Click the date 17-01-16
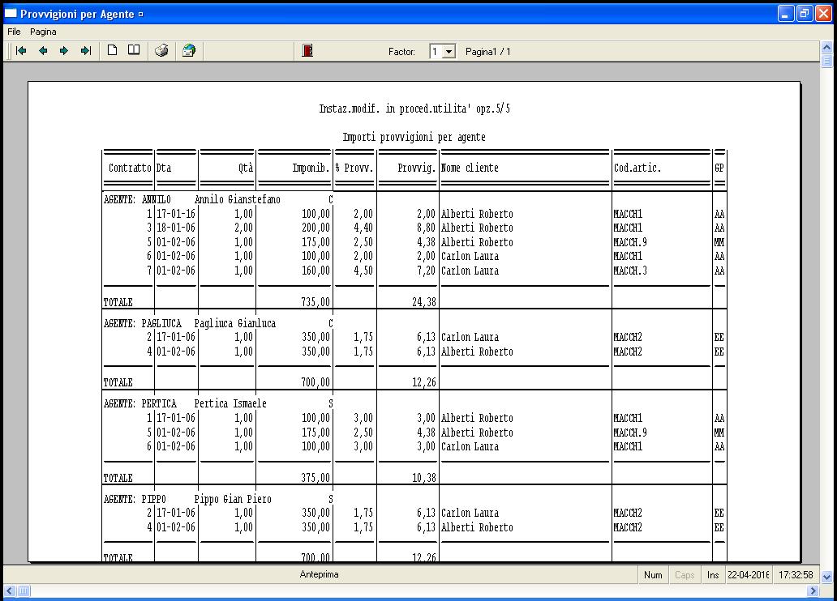 tap(176, 214)
